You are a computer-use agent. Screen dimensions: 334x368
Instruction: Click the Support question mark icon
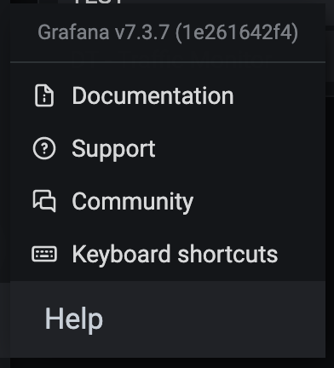click(44, 148)
